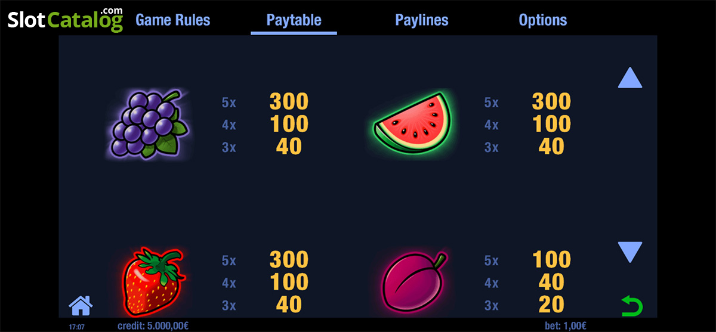This screenshot has height=332, width=716.
Task: Click the credit 5.000,00€ display
Action: [153, 325]
